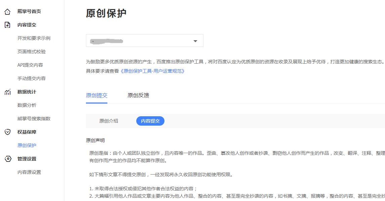Click the shield icon next to 权益保障
The height and width of the screenshot is (201, 385).
click(7, 132)
